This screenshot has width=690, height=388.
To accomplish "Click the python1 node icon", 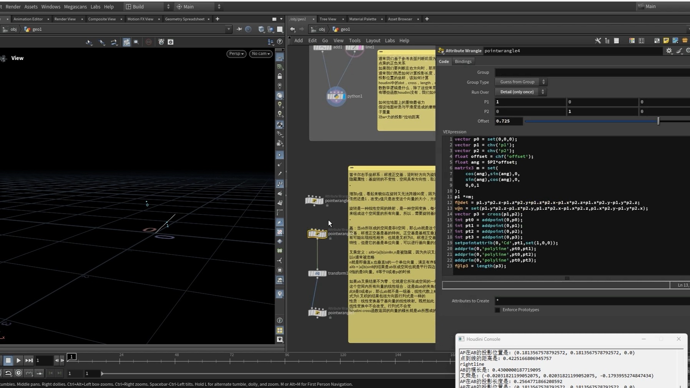I will pos(336,96).
